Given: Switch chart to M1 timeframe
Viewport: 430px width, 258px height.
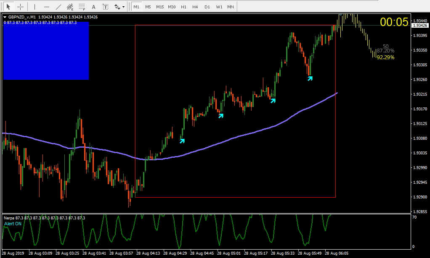Looking at the screenshot, I should click(136, 7).
